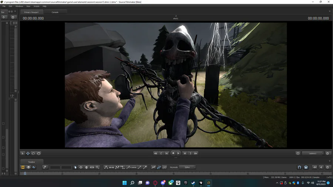Switch to clip editor mode yellow icon
This screenshot has width=333, height=187.
[x=23, y=167]
